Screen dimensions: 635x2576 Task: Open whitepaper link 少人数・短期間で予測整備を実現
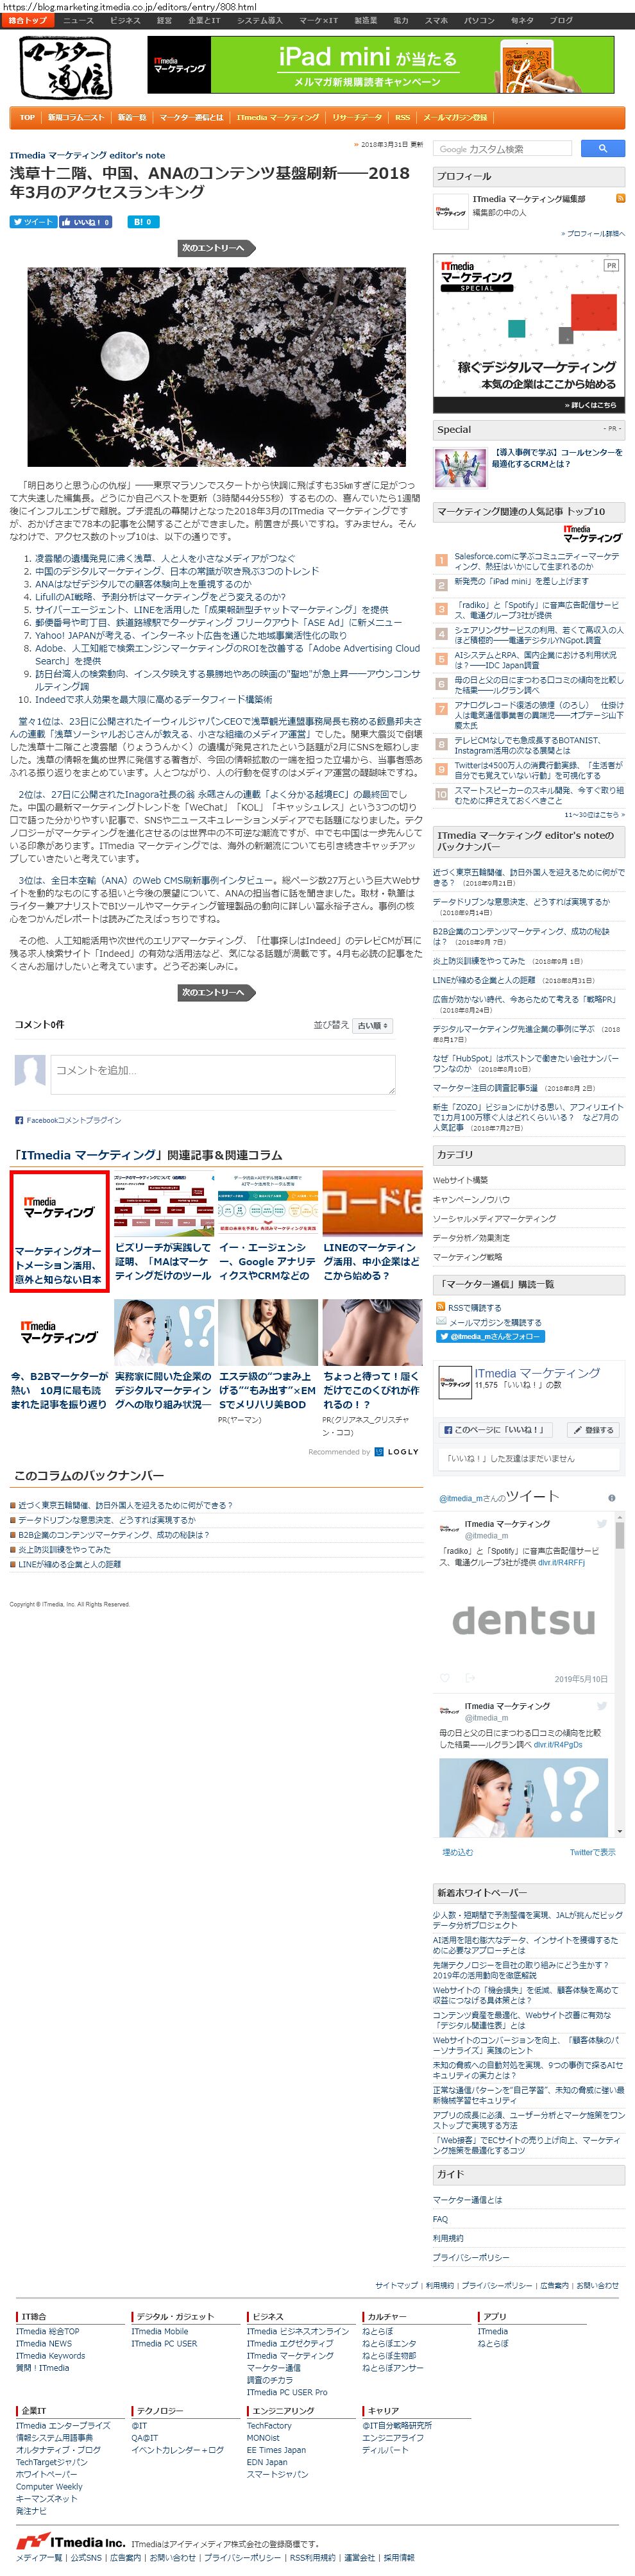(x=527, y=1919)
